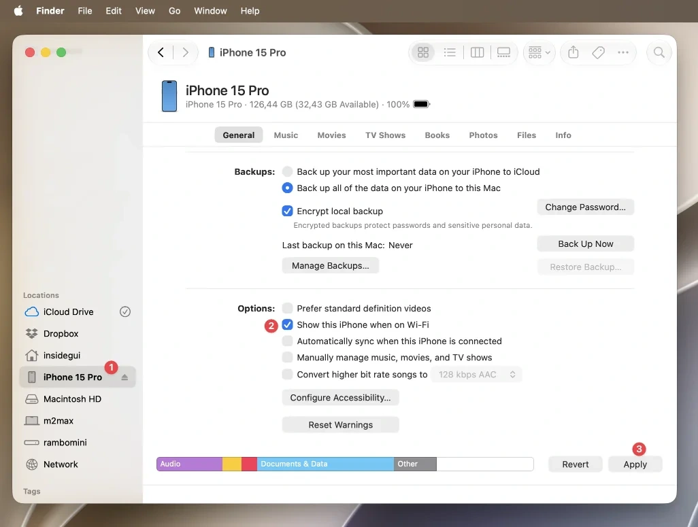698x527 pixels.
Task: Switch to gallery view
Action: click(503, 52)
